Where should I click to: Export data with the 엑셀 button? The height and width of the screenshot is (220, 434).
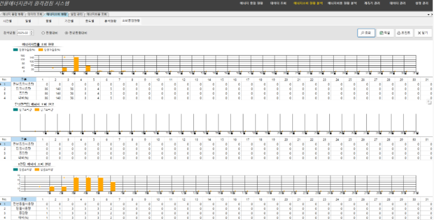click(385, 32)
